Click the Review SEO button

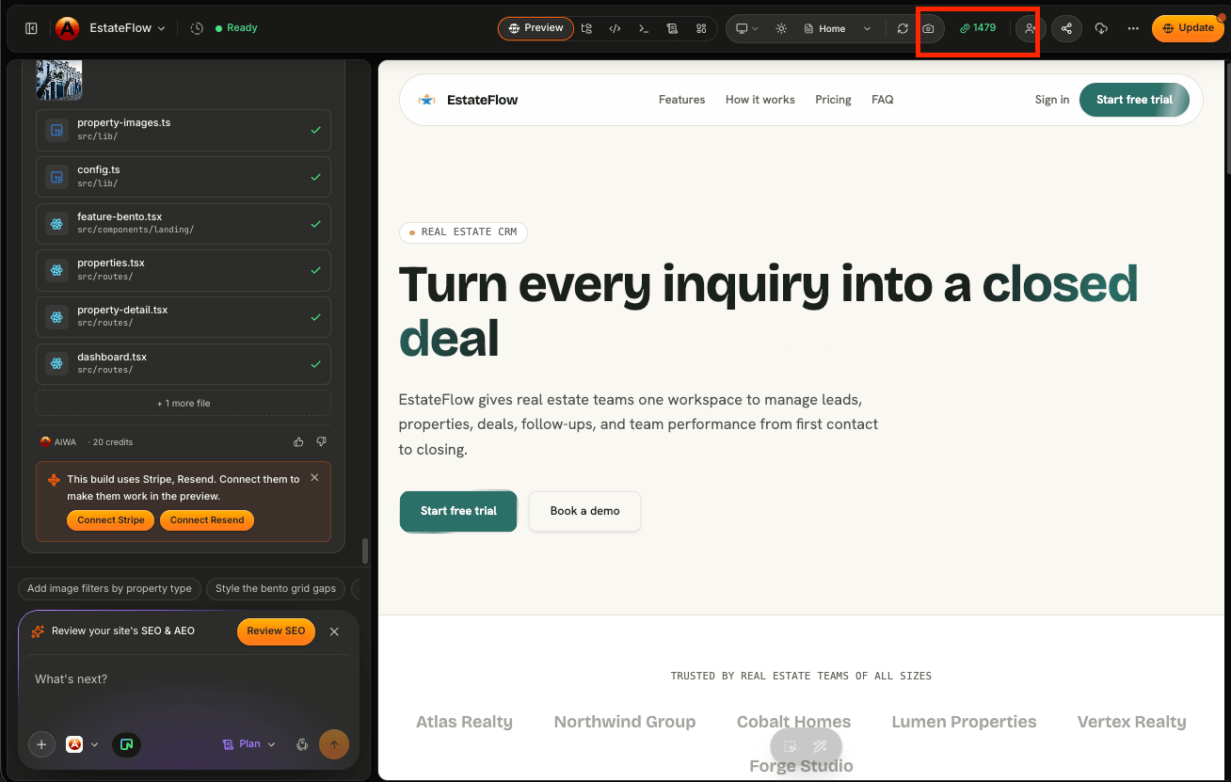[276, 631]
